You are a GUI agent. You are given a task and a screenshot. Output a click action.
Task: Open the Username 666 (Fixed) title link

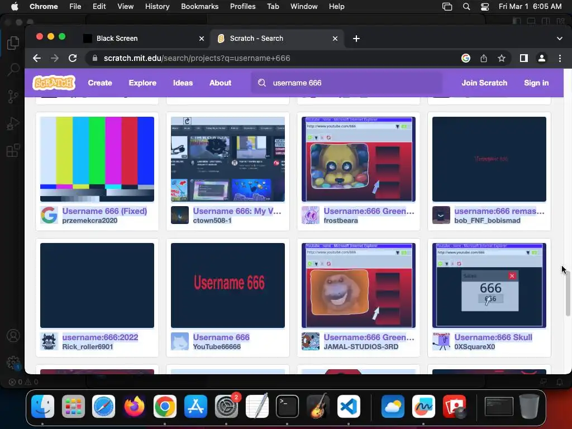click(104, 211)
